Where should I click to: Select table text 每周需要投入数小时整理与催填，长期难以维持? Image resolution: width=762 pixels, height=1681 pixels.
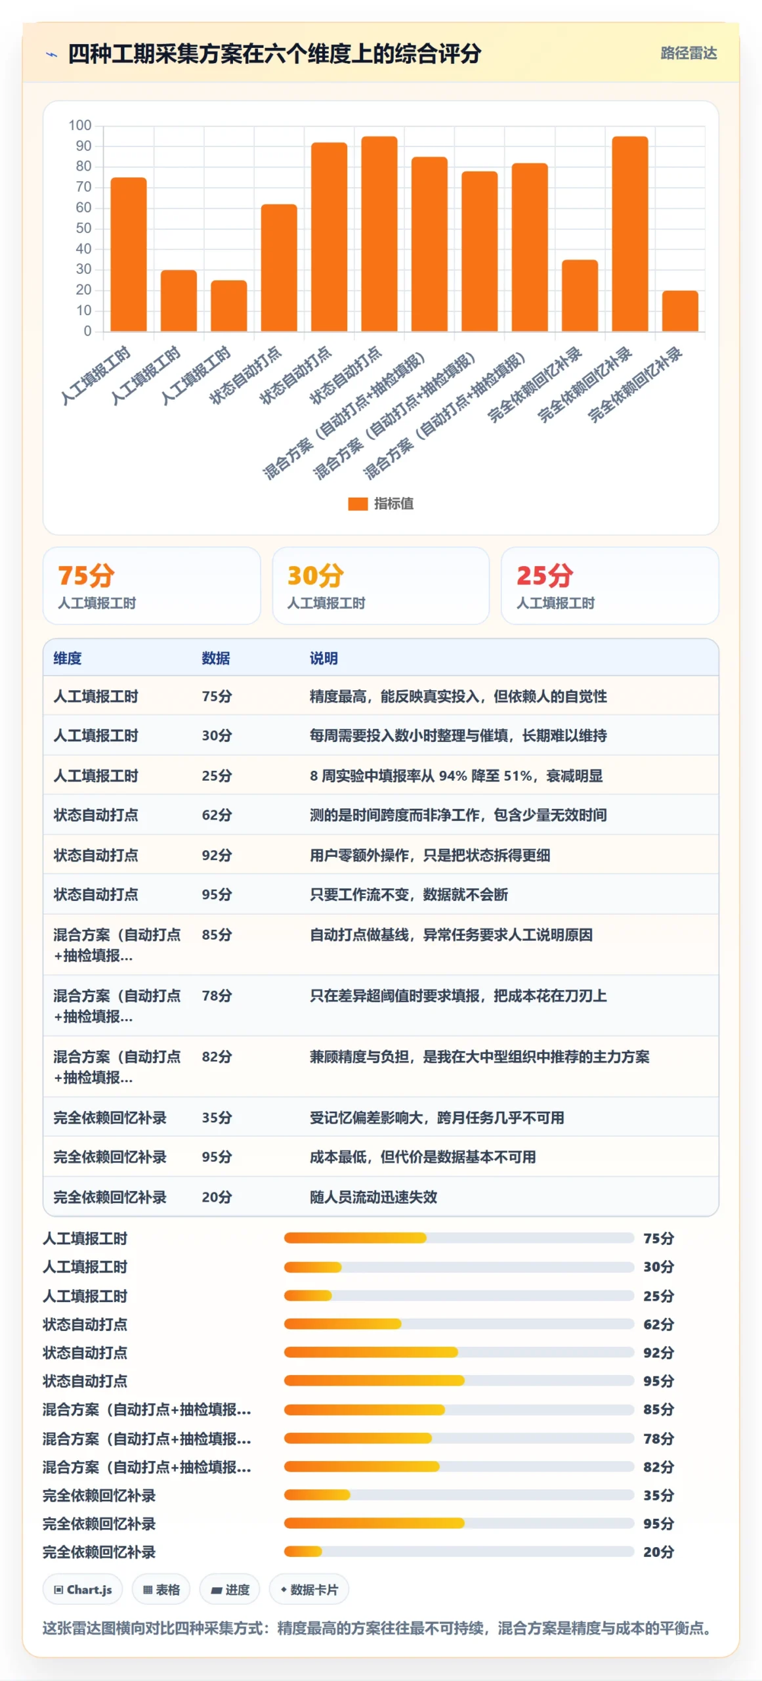coord(458,735)
